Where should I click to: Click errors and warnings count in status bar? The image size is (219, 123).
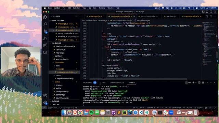pyautogui.click(x=70, y=108)
